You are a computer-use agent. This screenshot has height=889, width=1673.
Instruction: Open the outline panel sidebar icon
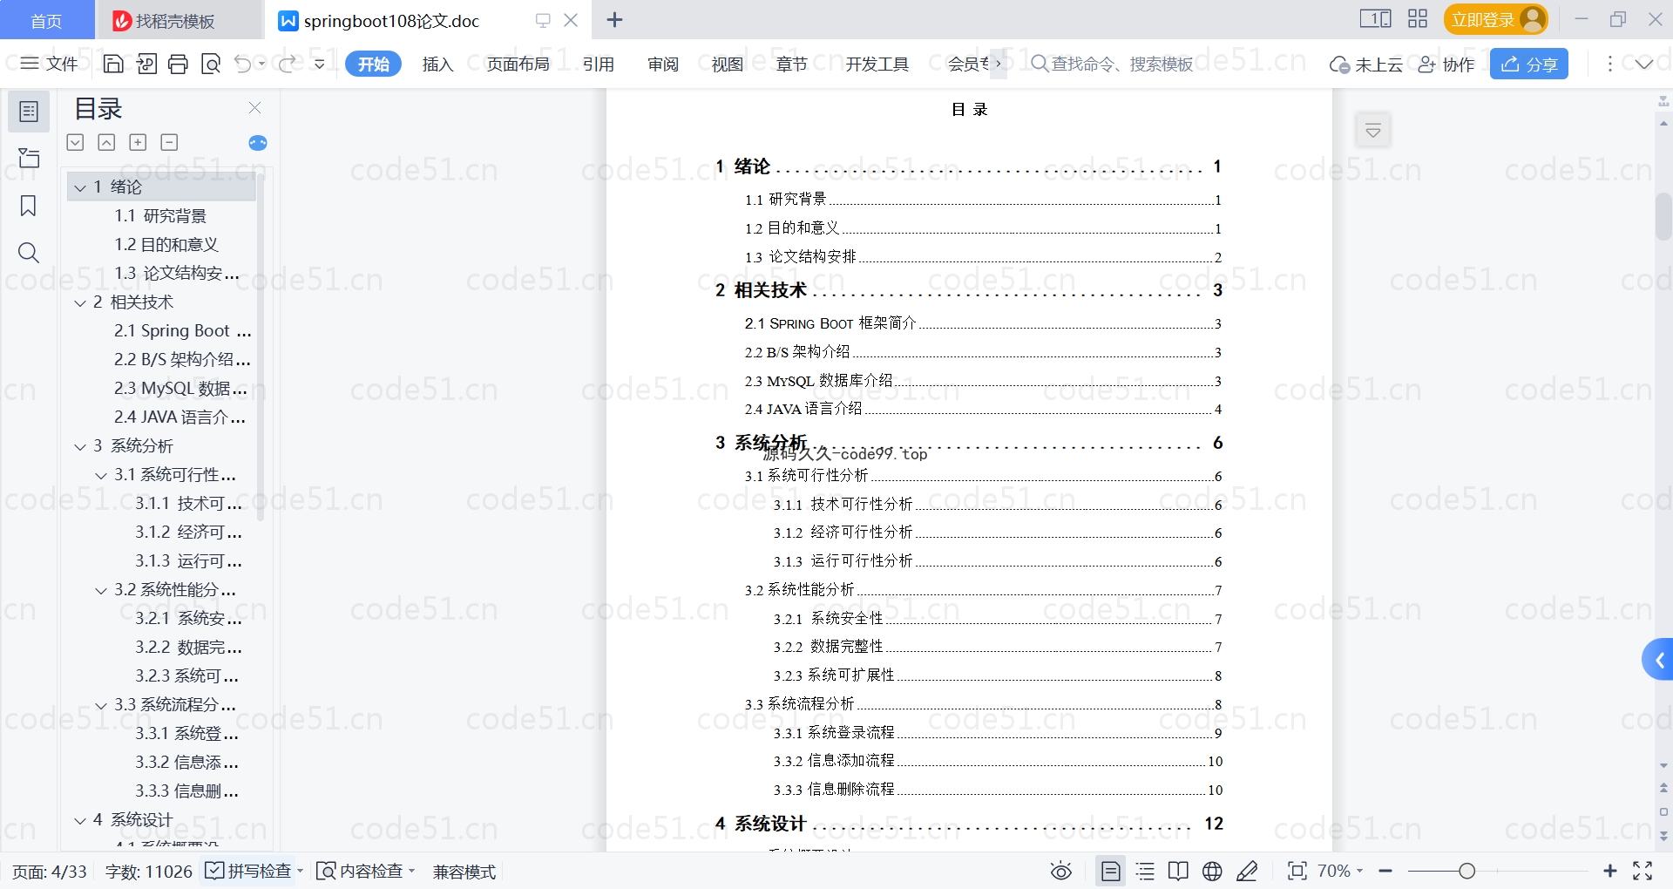tap(29, 112)
